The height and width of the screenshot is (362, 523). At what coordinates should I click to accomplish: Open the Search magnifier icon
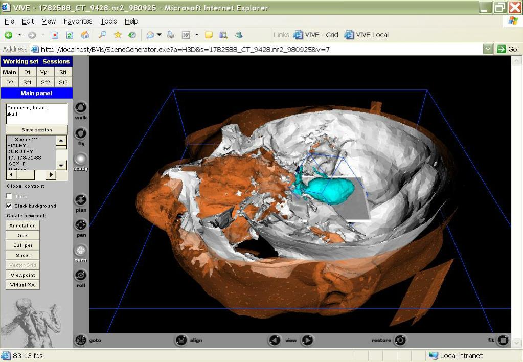102,35
